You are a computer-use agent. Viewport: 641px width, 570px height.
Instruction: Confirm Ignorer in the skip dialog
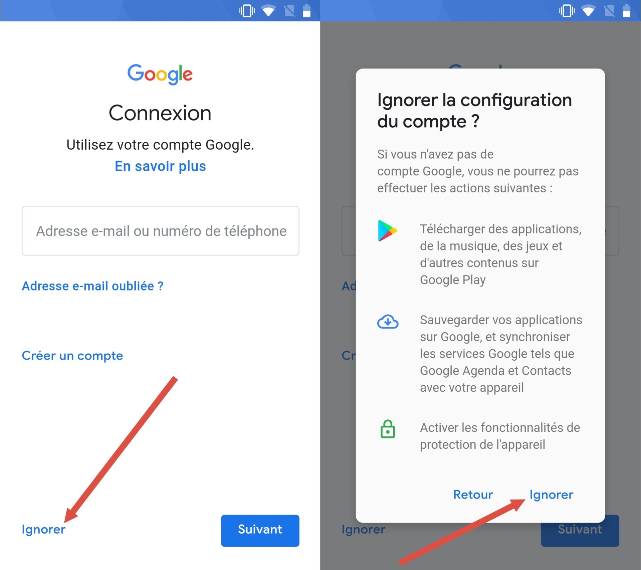[x=552, y=495]
